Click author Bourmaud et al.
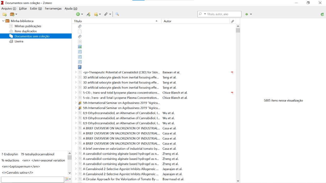 point(173,179)
